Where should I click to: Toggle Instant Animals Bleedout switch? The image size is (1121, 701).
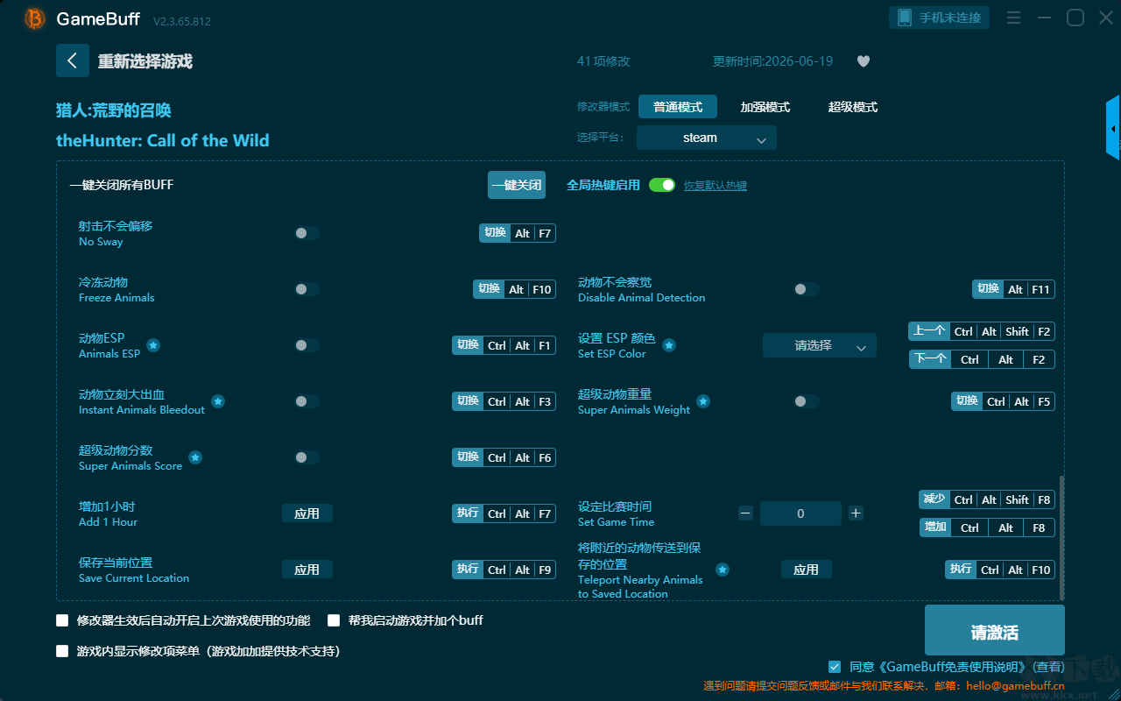307,401
